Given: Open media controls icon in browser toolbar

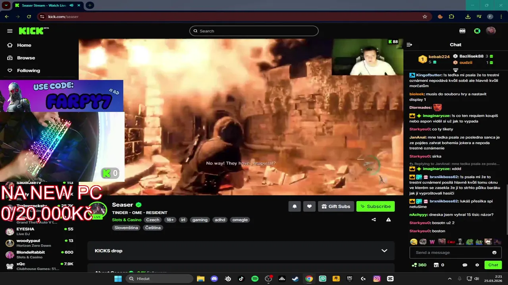Looking at the screenshot, I should pyautogui.click(x=479, y=17).
